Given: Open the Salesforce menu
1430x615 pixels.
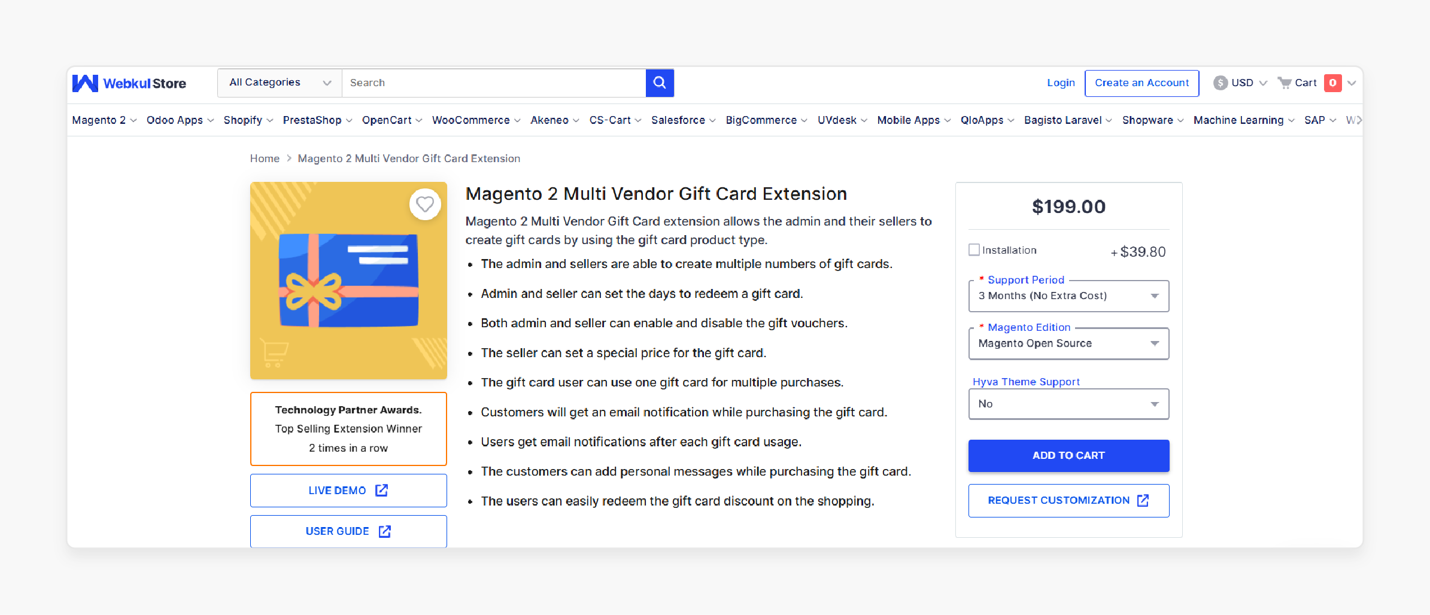Looking at the screenshot, I should pyautogui.click(x=684, y=120).
